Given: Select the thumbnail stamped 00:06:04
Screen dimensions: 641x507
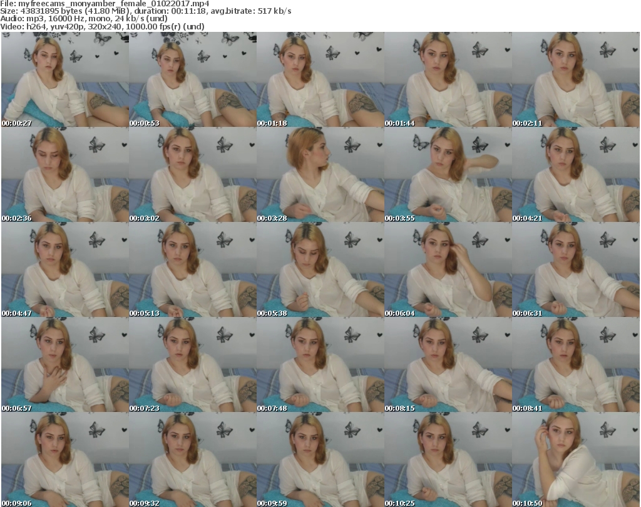Looking at the screenshot, I should [448, 269].
